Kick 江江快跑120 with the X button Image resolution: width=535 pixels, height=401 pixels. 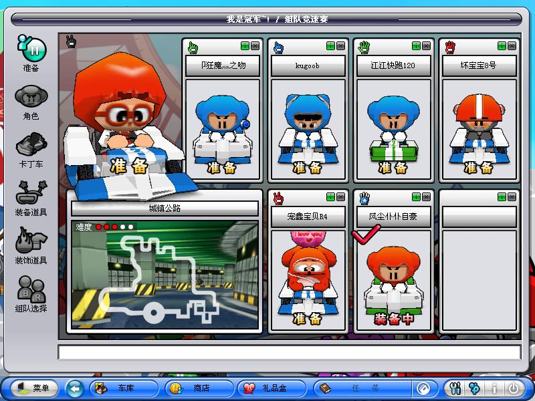tap(426, 46)
